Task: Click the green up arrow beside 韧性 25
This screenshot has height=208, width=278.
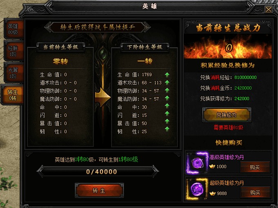Action: pyautogui.click(x=167, y=129)
